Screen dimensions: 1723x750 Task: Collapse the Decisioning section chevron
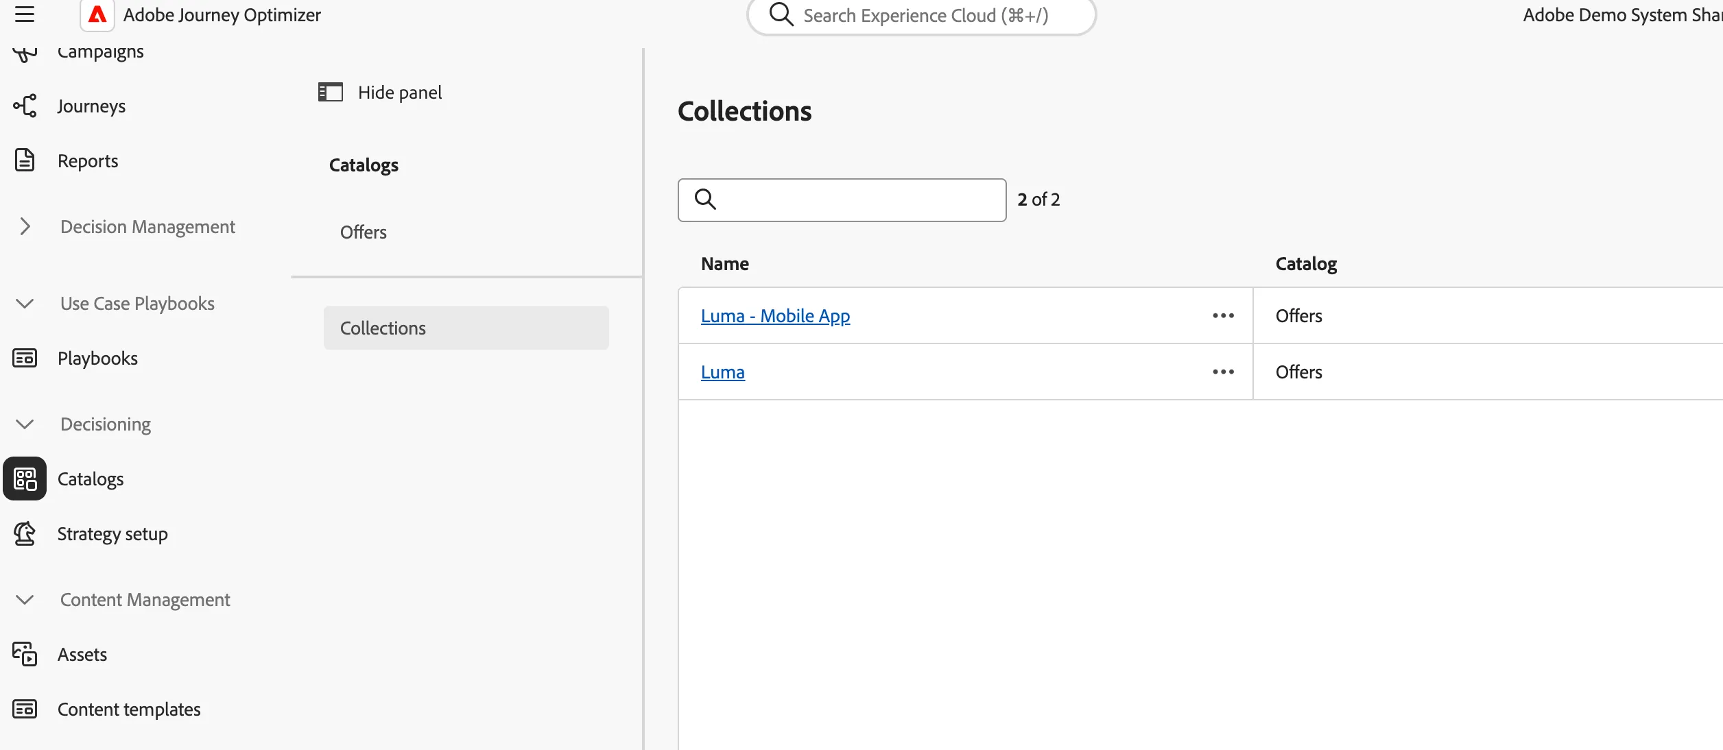(25, 424)
